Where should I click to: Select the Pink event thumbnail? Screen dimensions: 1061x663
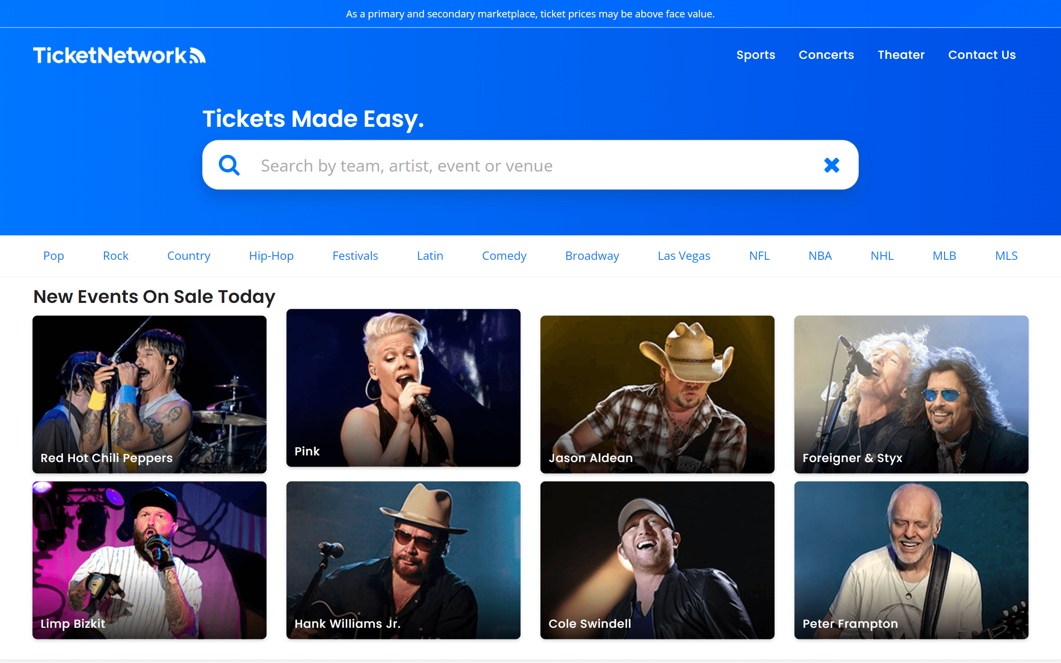[x=403, y=387]
